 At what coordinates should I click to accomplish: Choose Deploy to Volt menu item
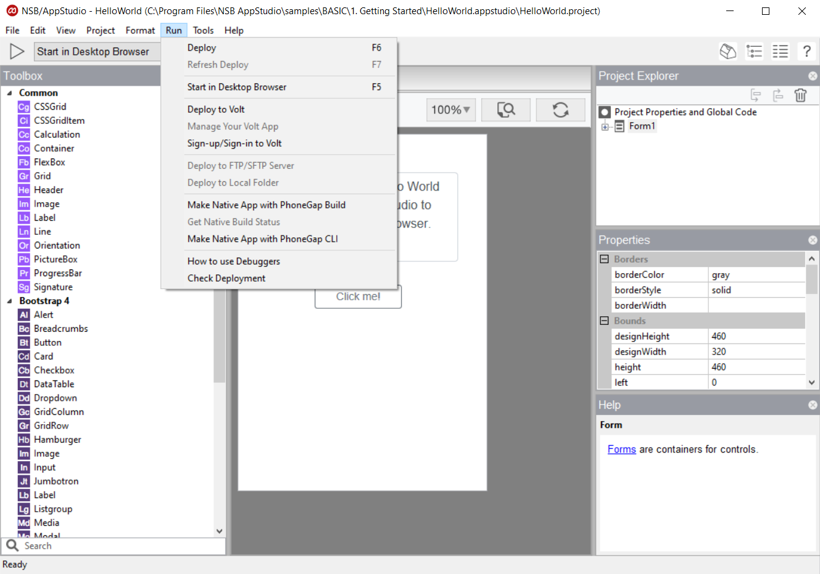(x=278, y=110)
